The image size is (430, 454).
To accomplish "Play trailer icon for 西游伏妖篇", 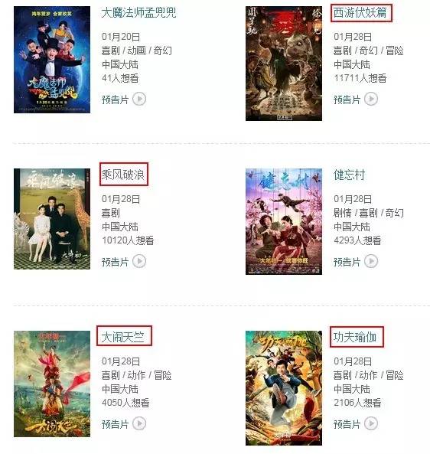I will click(x=371, y=99).
